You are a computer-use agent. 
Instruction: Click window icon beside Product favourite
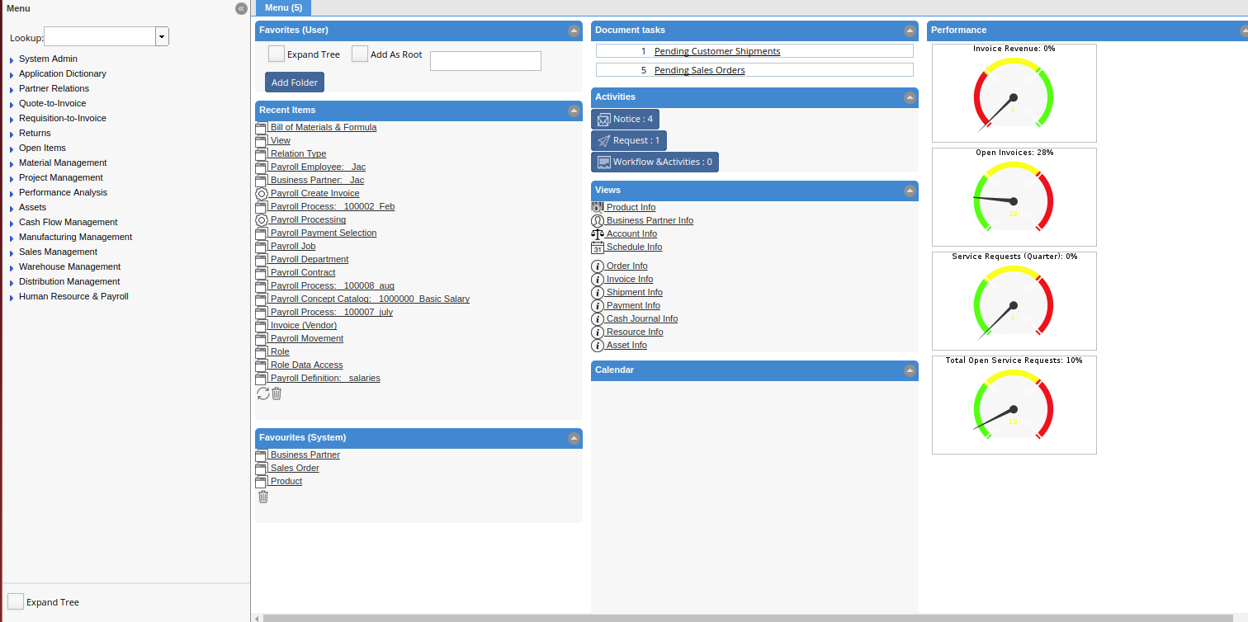point(262,481)
